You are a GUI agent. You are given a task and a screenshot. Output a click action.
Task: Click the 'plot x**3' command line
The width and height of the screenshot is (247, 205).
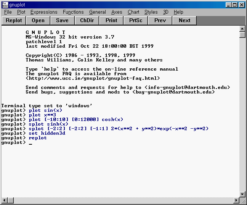(x=42, y=115)
